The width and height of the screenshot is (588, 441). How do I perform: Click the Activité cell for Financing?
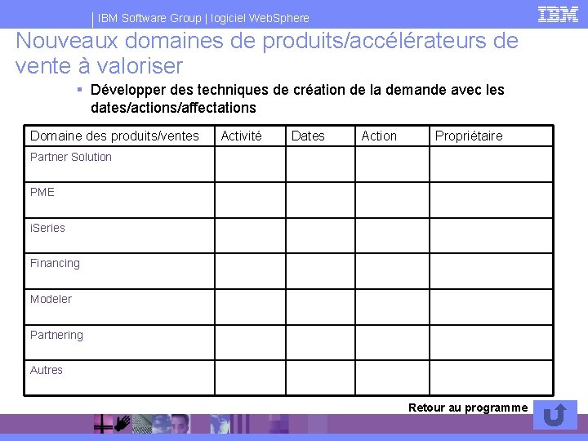(x=250, y=271)
